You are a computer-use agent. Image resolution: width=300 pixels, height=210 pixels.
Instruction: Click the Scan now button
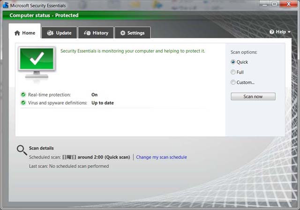coord(253,97)
